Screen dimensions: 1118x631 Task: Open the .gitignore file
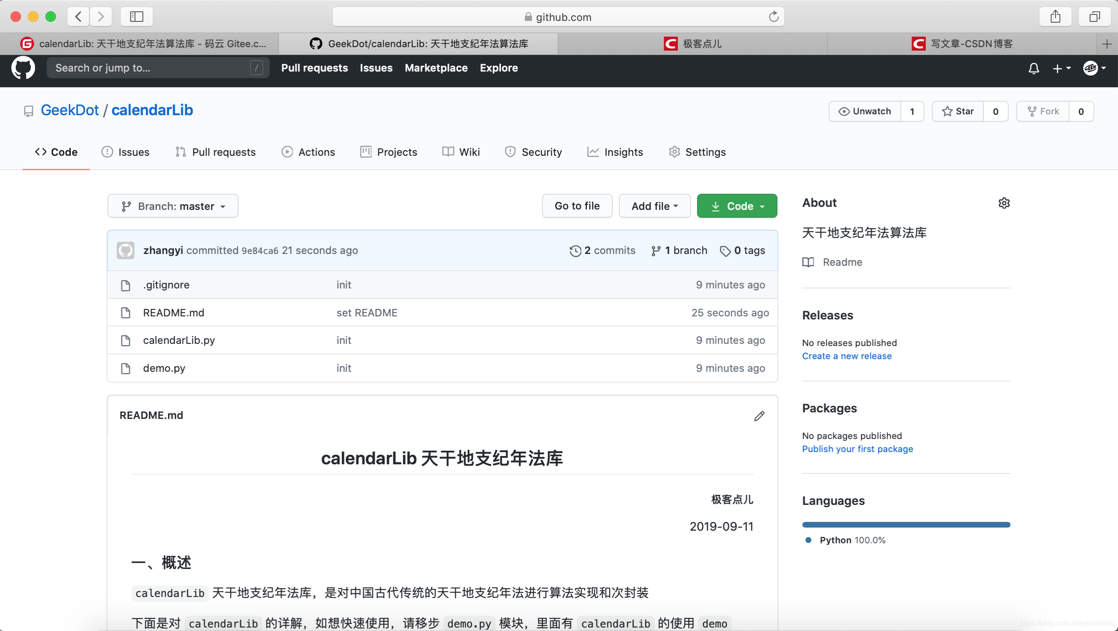(166, 285)
